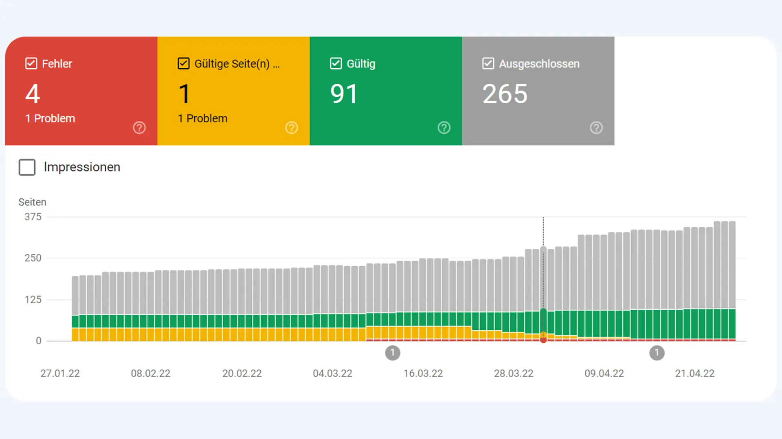The height and width of the screenshot is (439, 782).
Task: Click the 250 y-axis value
Action: coord(33,258)
